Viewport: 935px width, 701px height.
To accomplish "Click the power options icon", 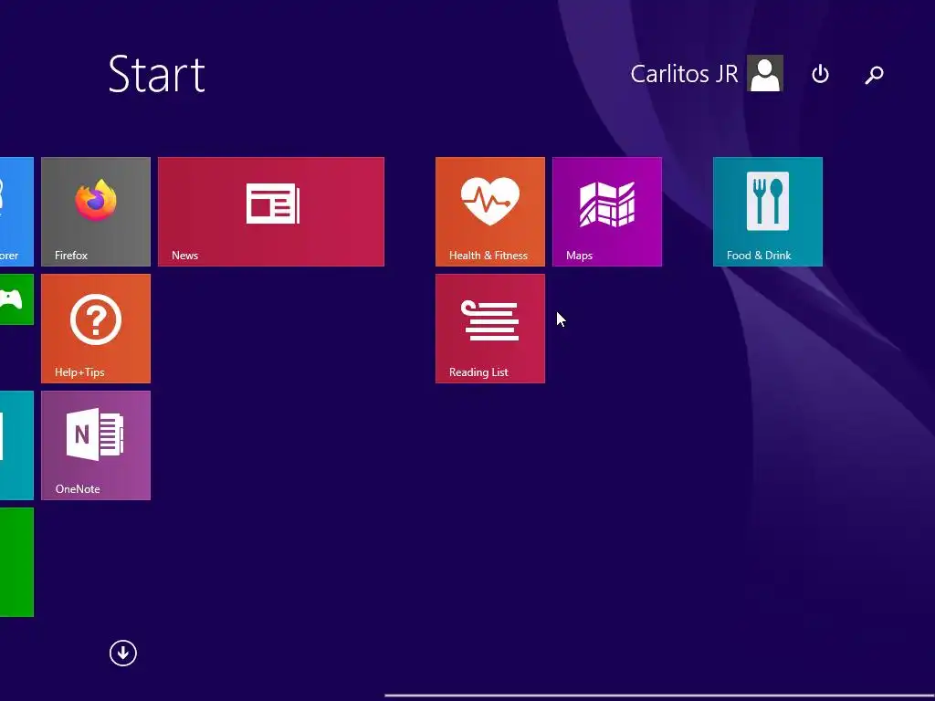I will (x=821, y=74).
